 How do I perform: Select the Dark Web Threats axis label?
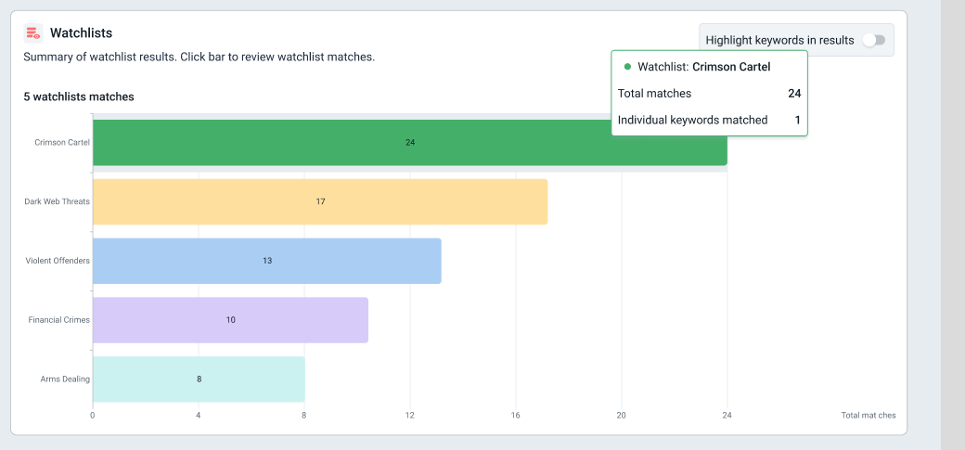(57, 201)
